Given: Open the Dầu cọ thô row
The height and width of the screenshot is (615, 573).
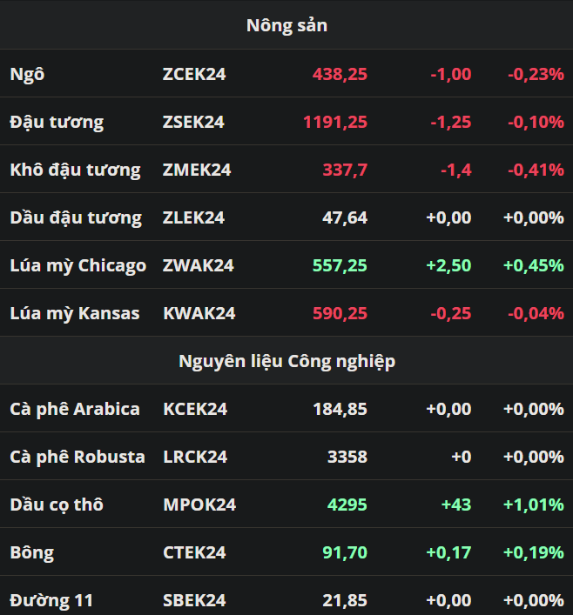Looking at the screenshot, I should 57,505.
